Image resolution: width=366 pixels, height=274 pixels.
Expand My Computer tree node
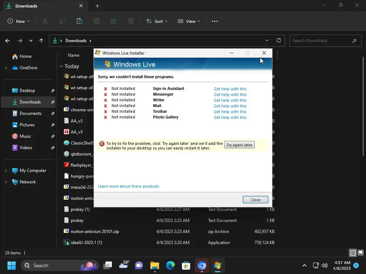pyautogui.click(x=6, y=171)
